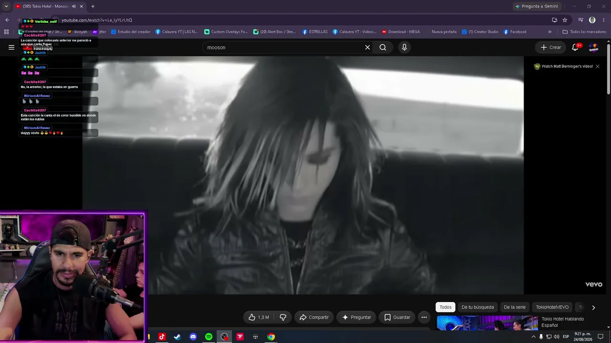Clear the 'mooson' search text

point(368,47)
